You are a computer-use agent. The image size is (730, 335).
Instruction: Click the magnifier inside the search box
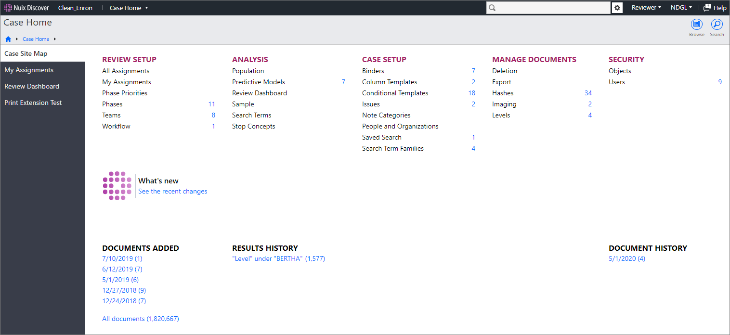(492, 8)
